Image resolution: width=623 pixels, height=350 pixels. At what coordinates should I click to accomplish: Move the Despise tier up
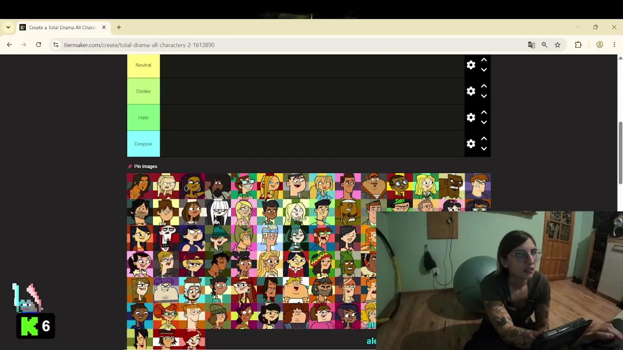click(484, 139)
